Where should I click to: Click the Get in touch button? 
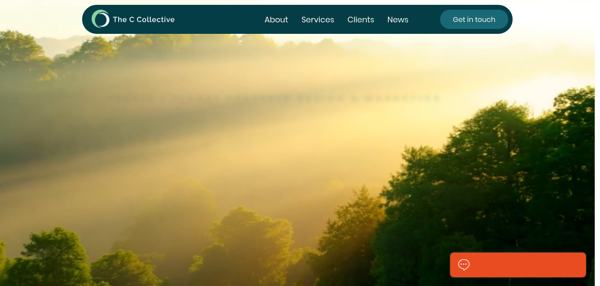click(x=474, y=19)
